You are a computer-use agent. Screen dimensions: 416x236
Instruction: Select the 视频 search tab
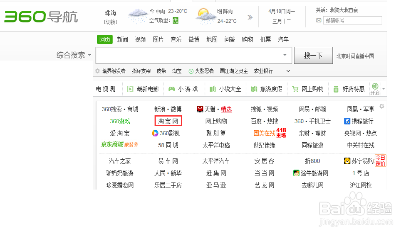tap(140, 39)
